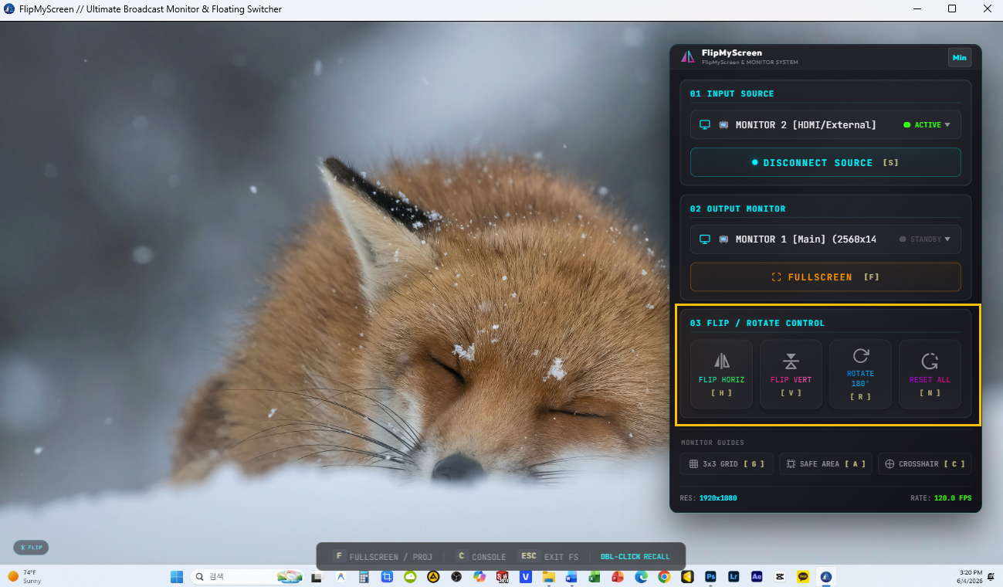
Task: Click the "02 OUTPUT MONITOR" heading
Action: pyautogui.click(x=738, y=209)
